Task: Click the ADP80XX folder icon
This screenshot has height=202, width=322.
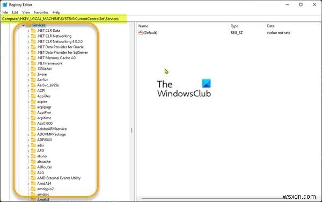Action: (x=33, y=140)
